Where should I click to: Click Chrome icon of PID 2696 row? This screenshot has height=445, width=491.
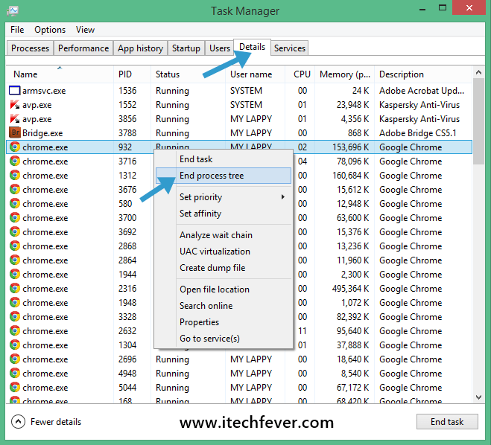[x=15, y=359]
